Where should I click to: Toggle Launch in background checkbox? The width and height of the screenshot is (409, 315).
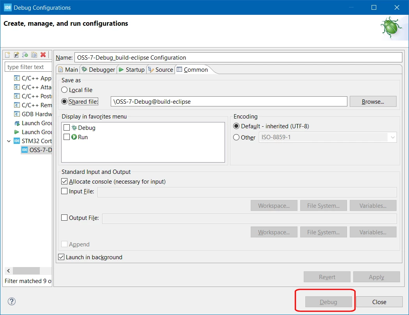(x=61, y=257)
